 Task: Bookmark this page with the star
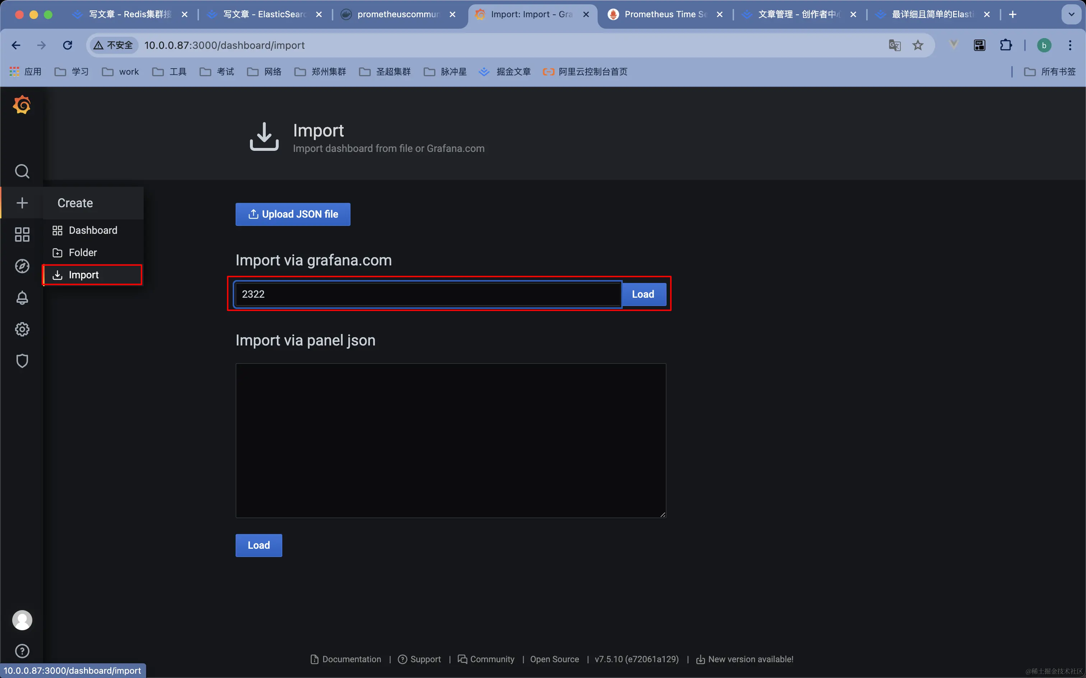(x=918, y=45)
